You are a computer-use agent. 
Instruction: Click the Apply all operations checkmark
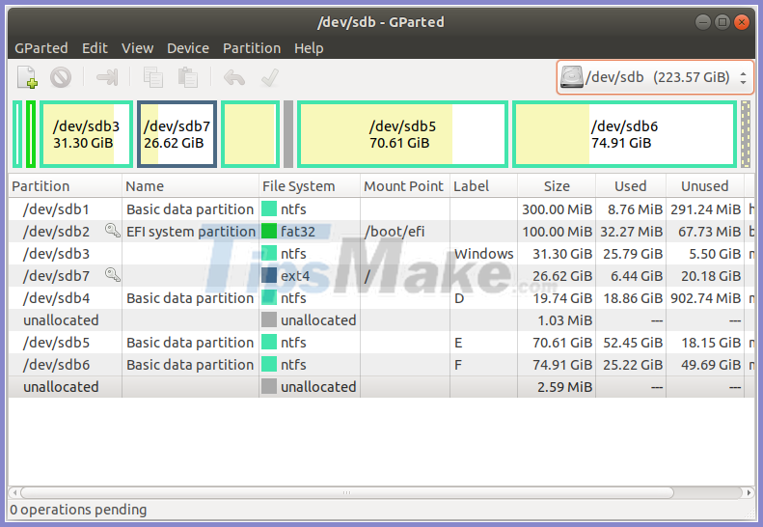269,77
